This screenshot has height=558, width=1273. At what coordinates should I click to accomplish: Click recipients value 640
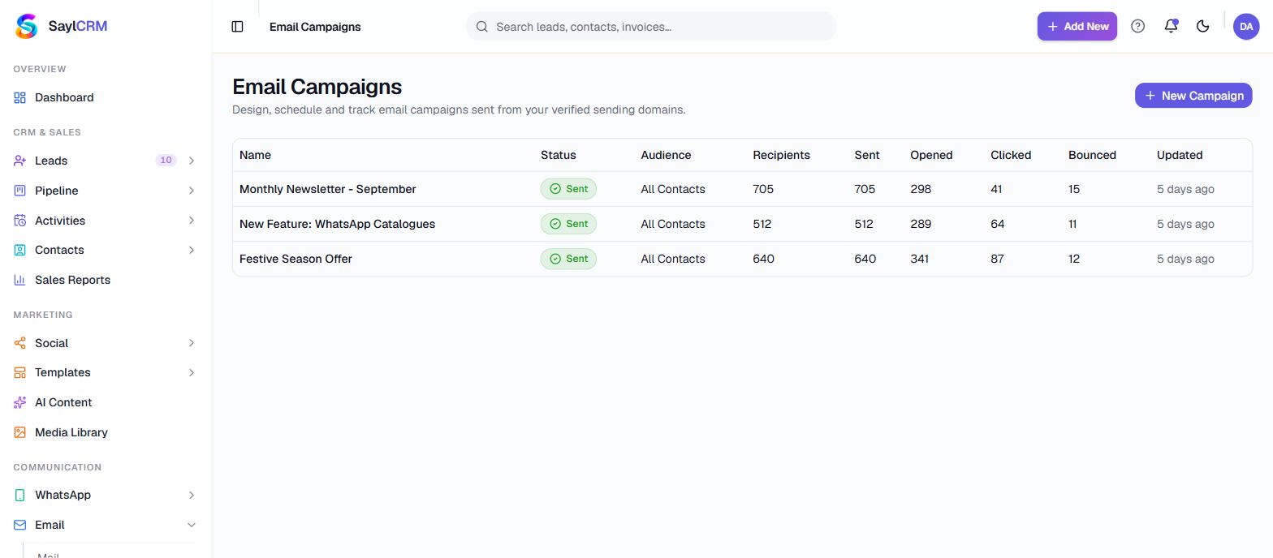(763, 259)
